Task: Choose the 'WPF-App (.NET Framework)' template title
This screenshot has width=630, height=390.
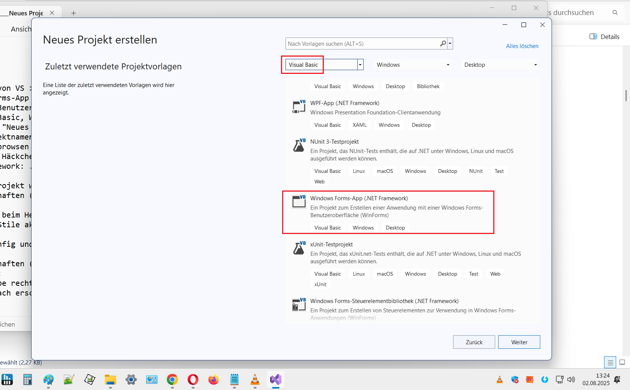Action: [344, 103]
